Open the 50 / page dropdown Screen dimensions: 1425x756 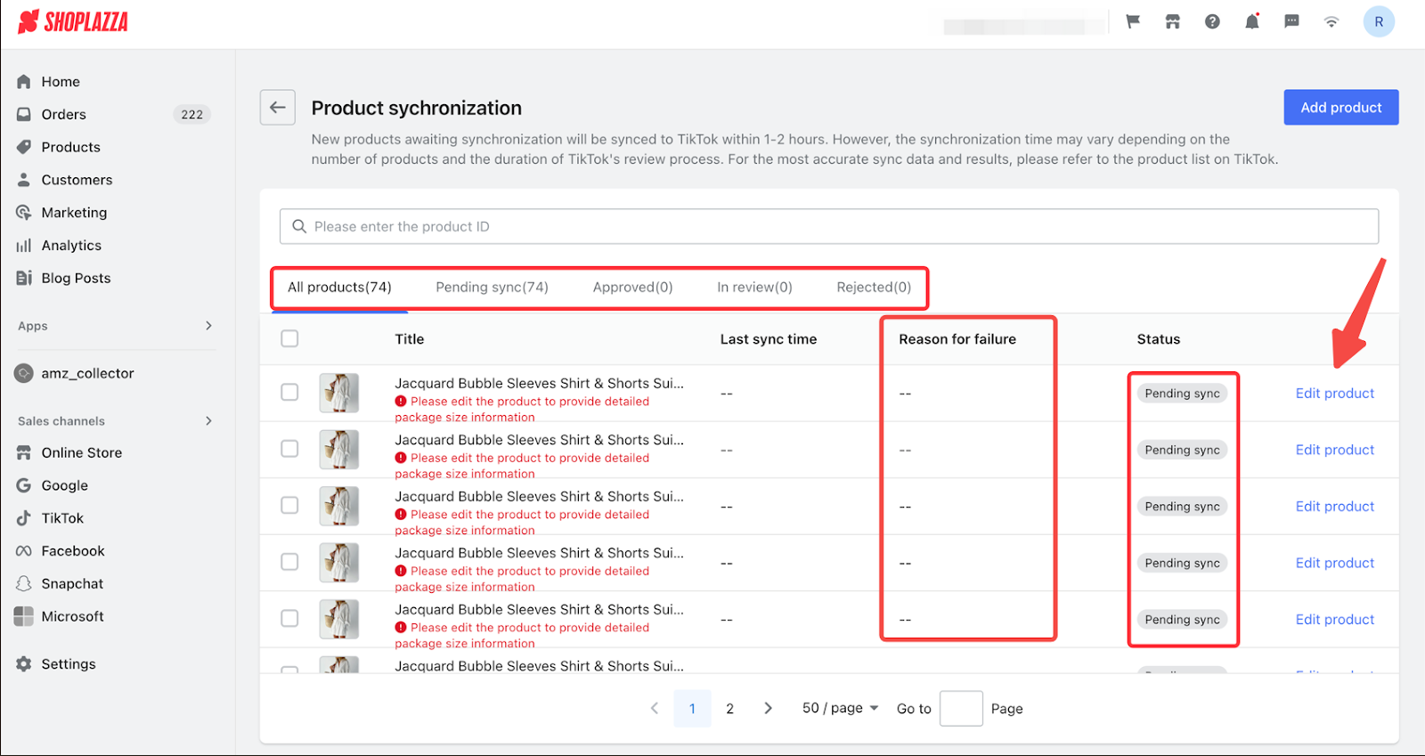(840, 708)
